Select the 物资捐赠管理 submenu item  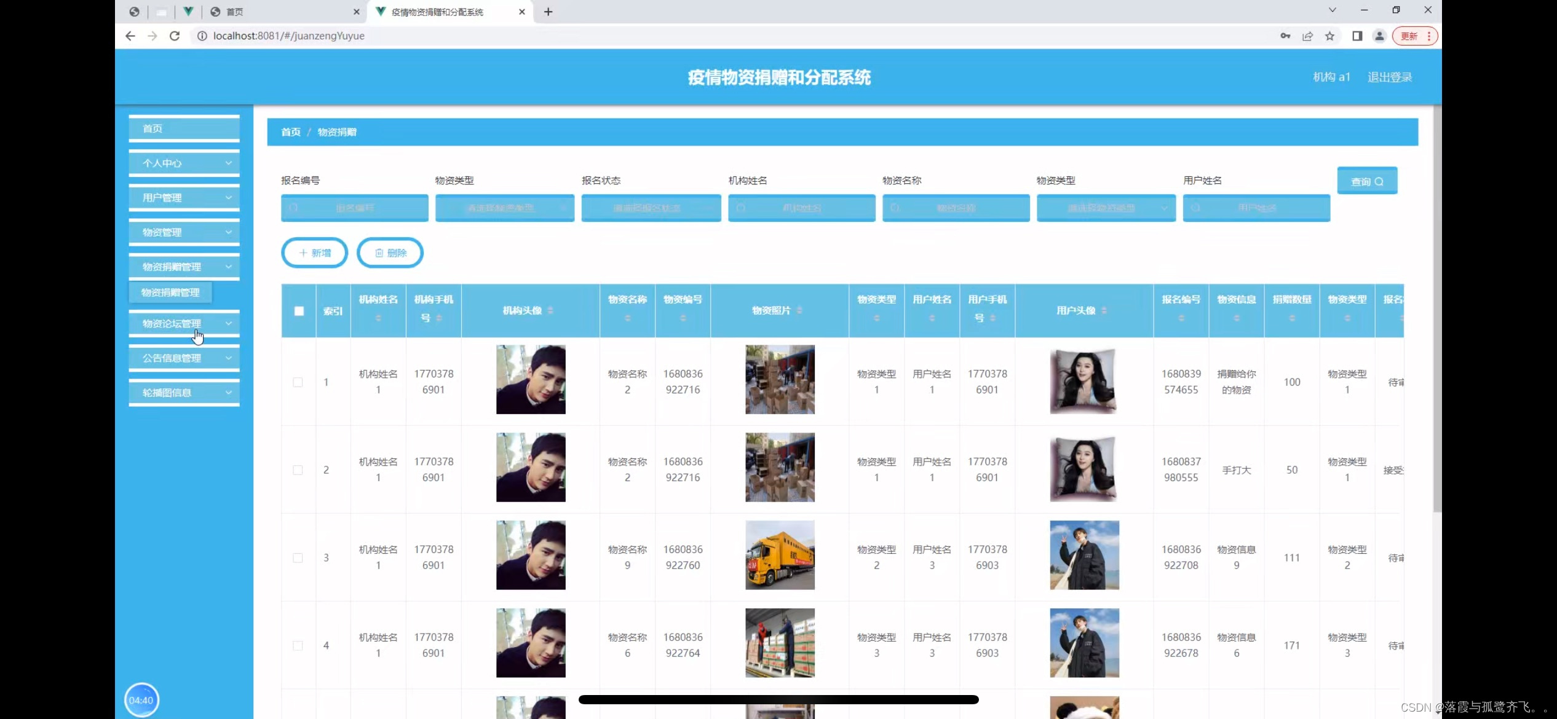(x=170, y=293)
